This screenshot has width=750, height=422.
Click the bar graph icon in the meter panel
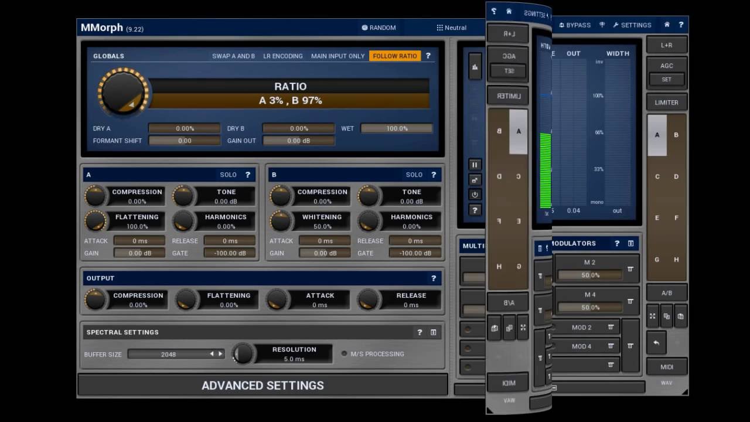[475, 67]
